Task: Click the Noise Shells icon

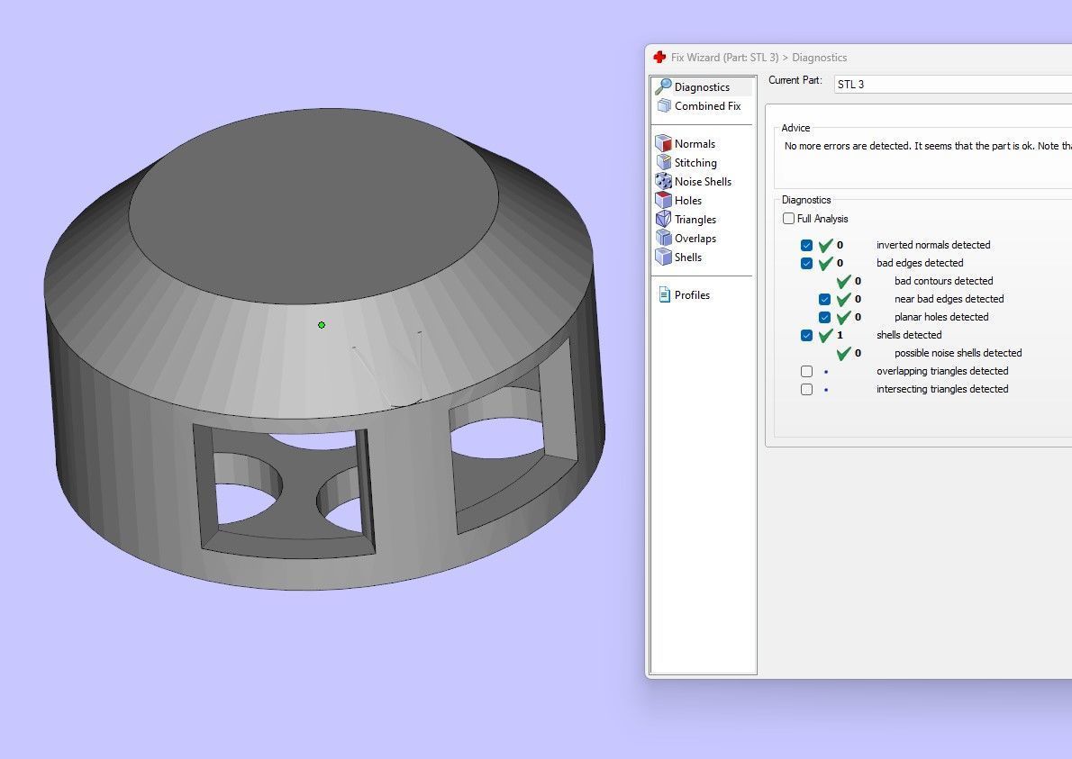Action: (x=663, y=181)
